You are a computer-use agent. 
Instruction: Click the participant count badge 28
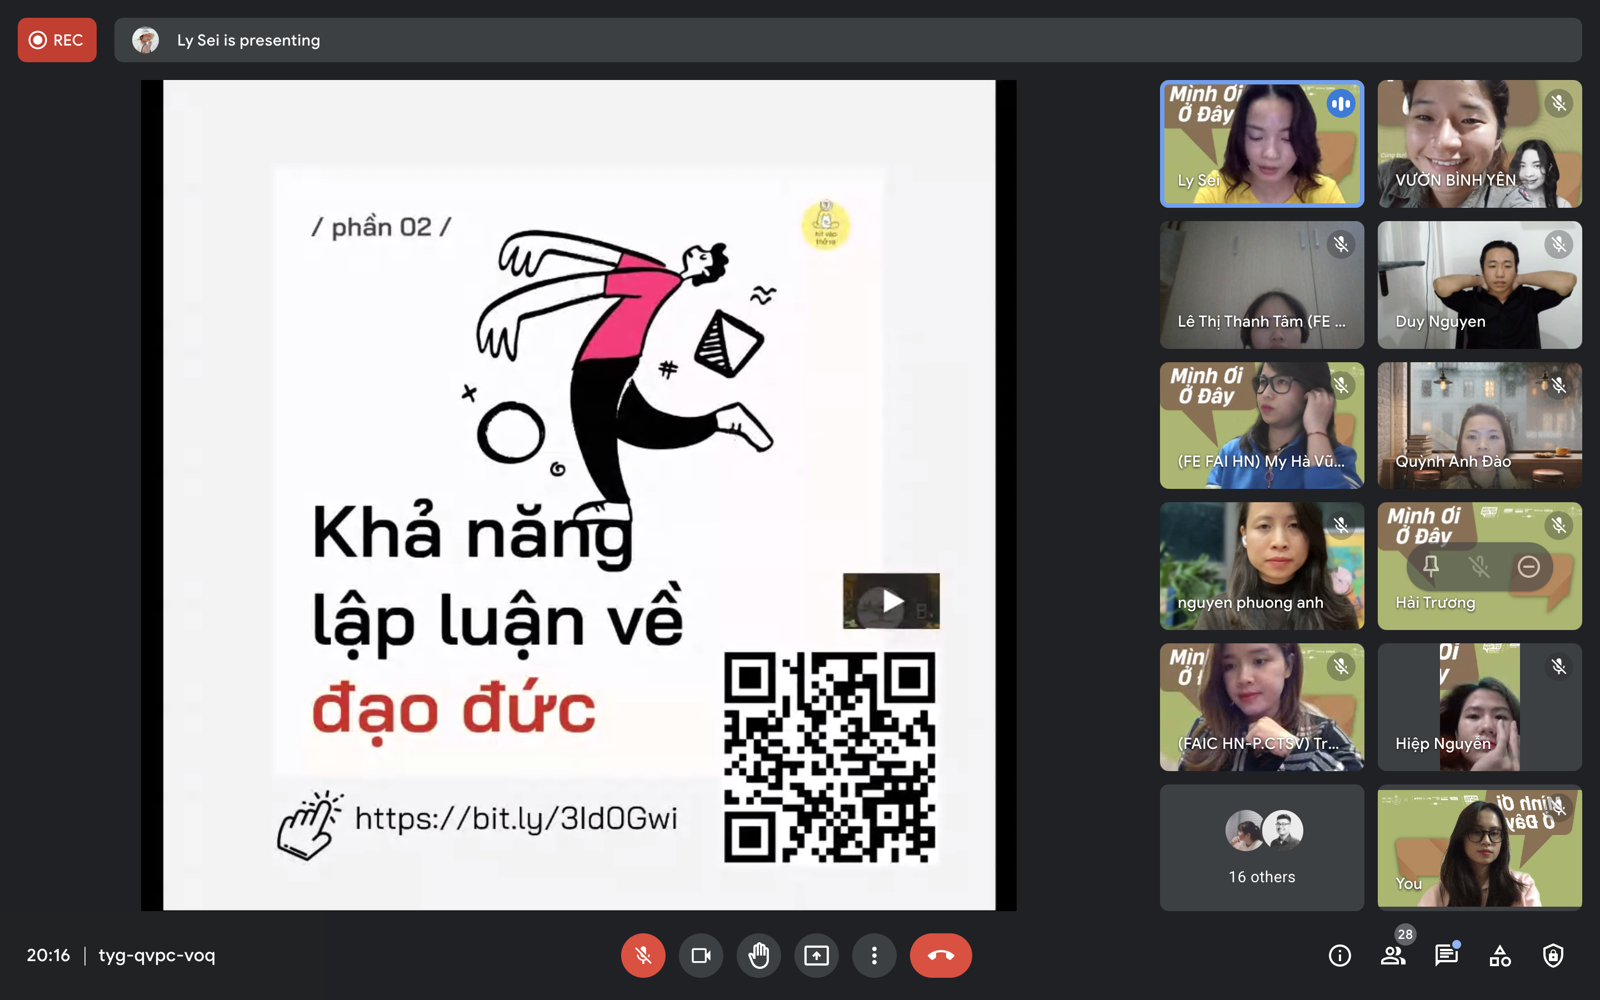click(1405, 934)
